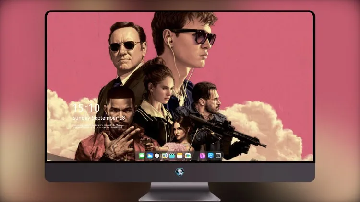This screenshot has width=360, height=202.
Task: Launch the yellow Notes app
Action: [x=180, y=156]
